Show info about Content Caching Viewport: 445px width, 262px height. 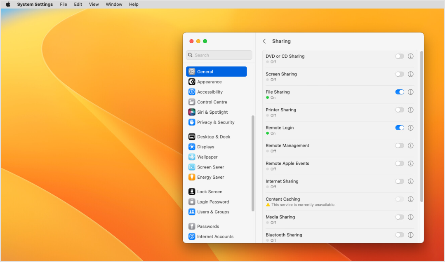(410, 199)
